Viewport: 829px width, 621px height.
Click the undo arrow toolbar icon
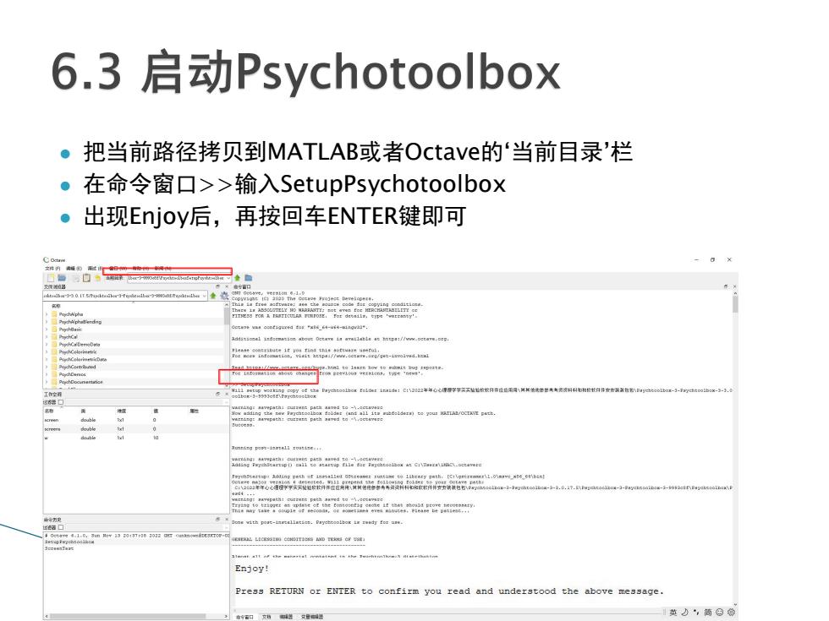tap(98, 278)
